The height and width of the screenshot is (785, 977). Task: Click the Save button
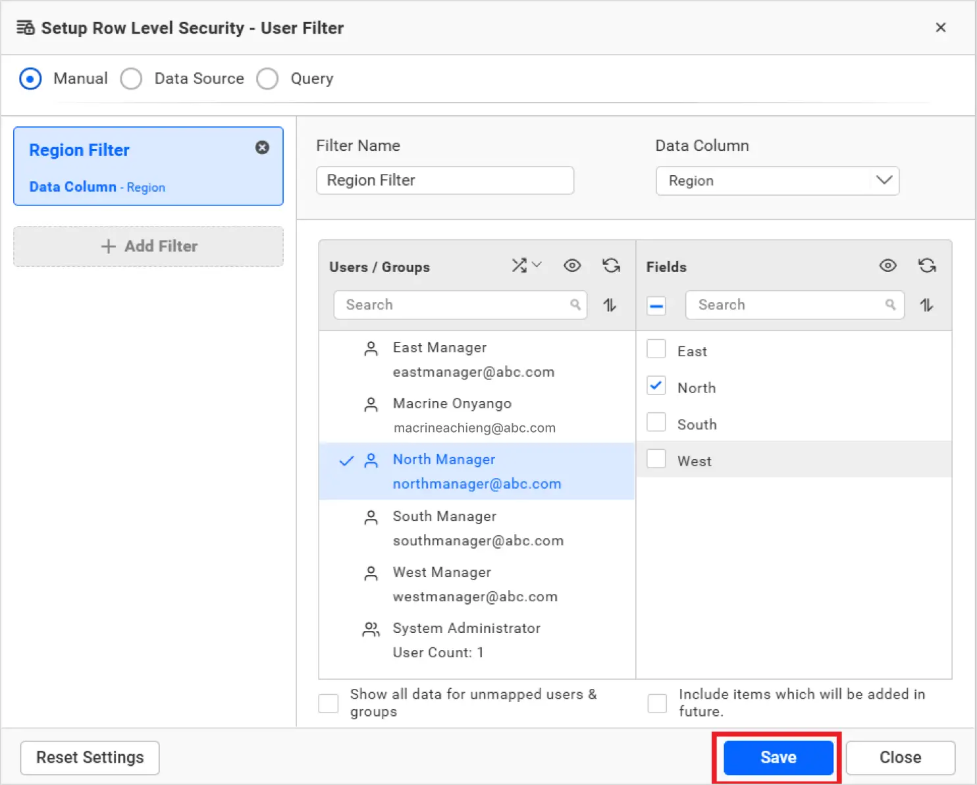(778, 757)
